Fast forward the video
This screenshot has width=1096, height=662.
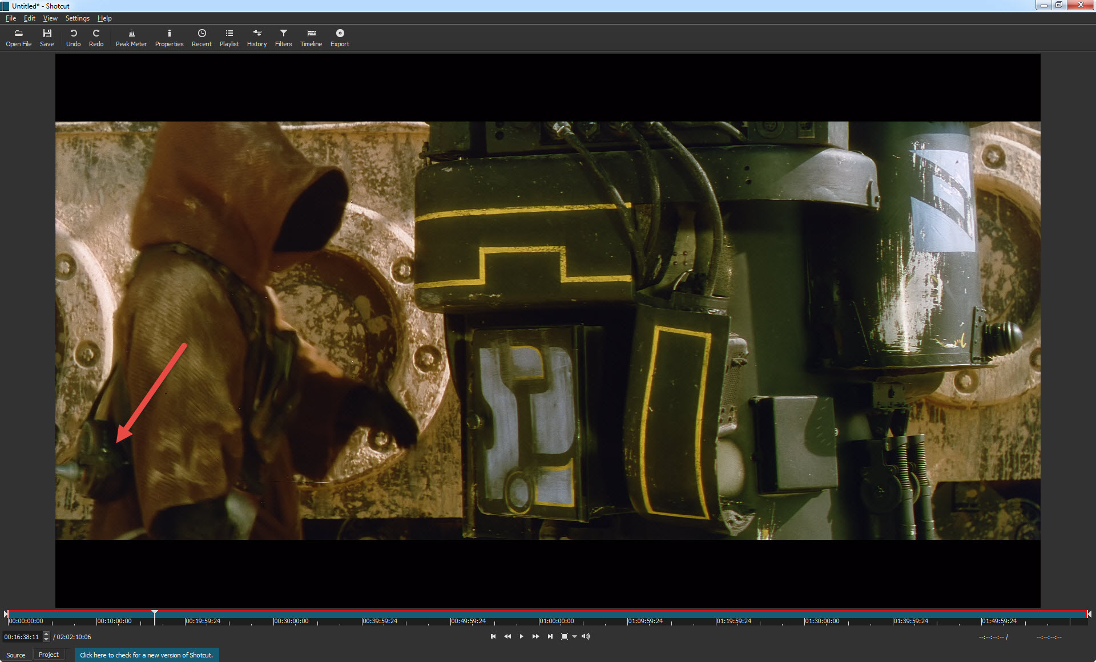point(535,636)
